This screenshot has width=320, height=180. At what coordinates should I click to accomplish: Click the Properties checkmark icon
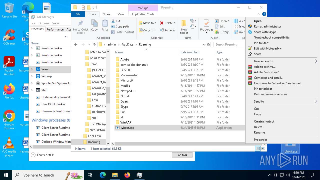coord(206,23)
